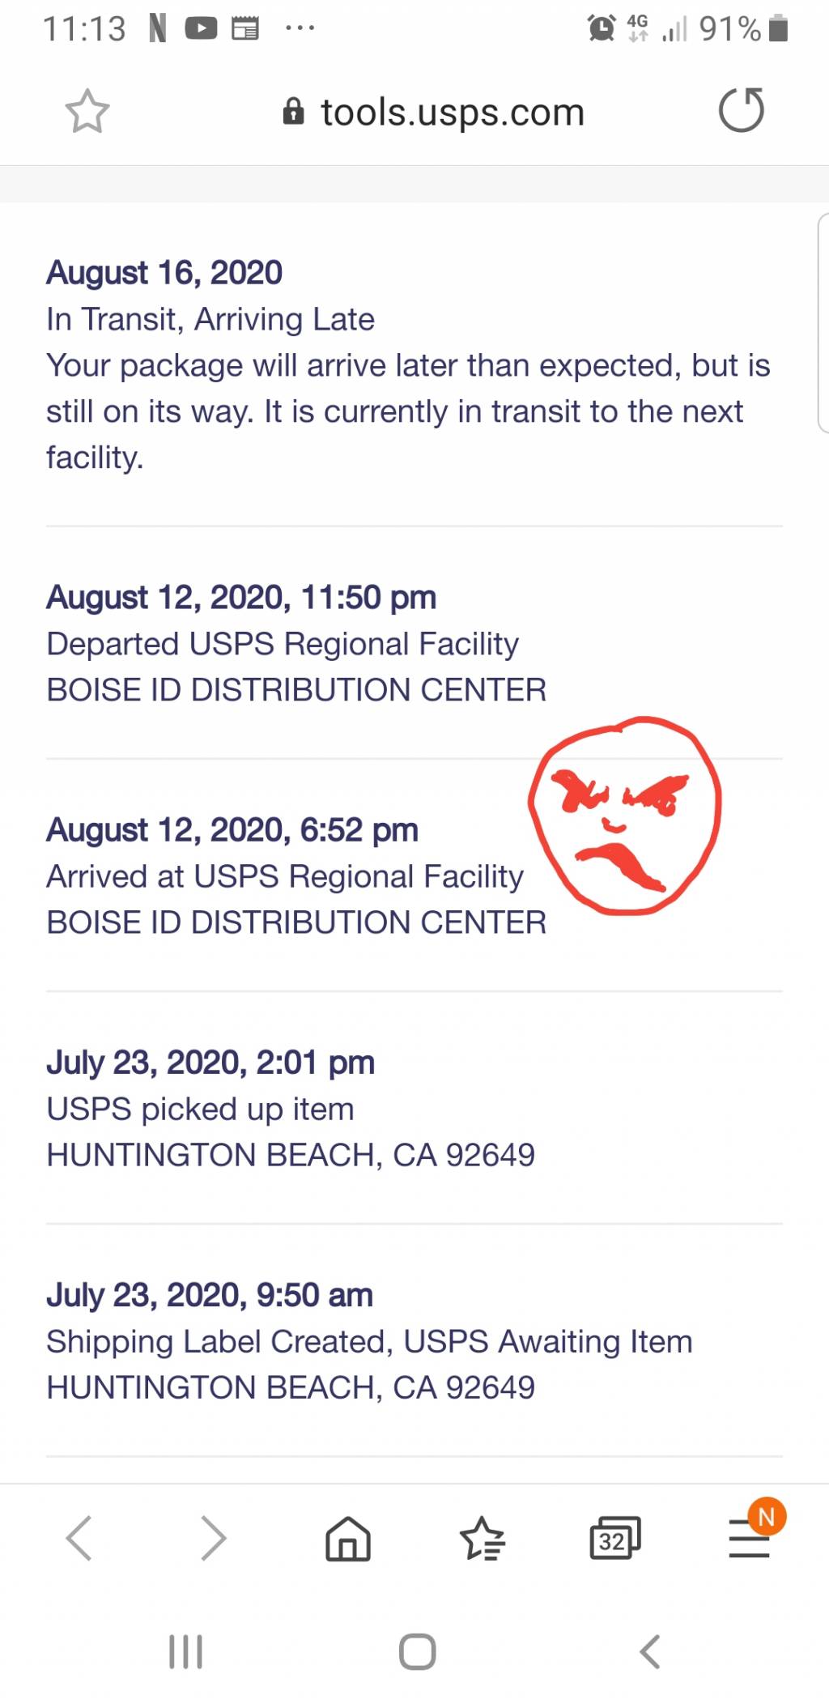The height and width of the screenshot is (1704, 829).
Task: Tap the padlock site security icon
Action: (x=293, y=111)
